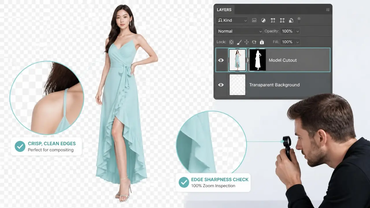Expand the Opacity slider arrow
Image resolution: width=370 pixels, height=208 pixels.
[297, 31]
